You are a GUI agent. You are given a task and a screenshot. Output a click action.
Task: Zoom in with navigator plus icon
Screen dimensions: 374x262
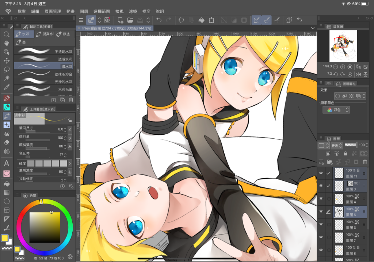343,67
